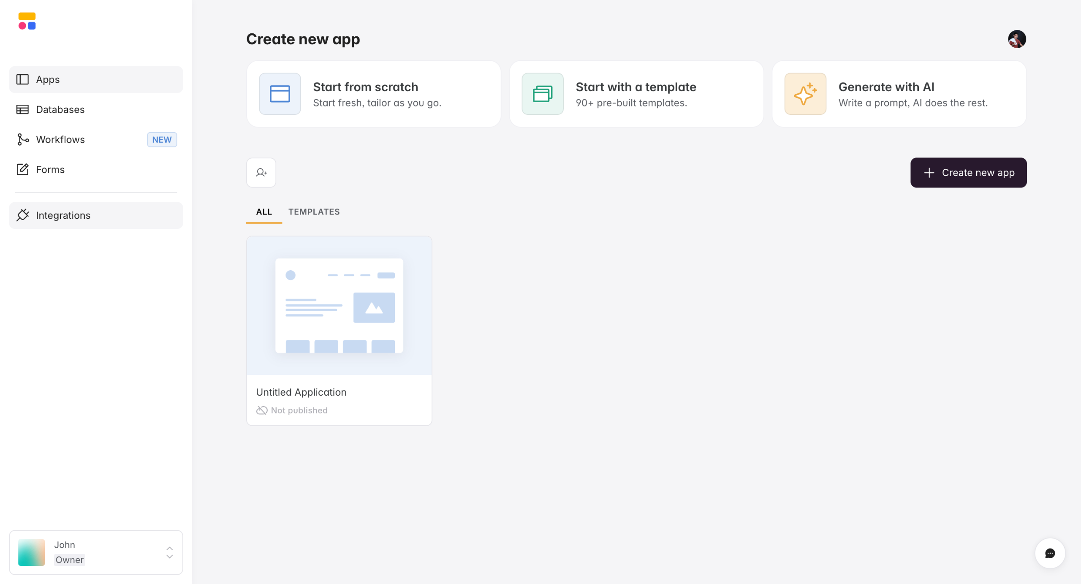
Task: Open the user profile avatar
Action: tap(1017, 39)
